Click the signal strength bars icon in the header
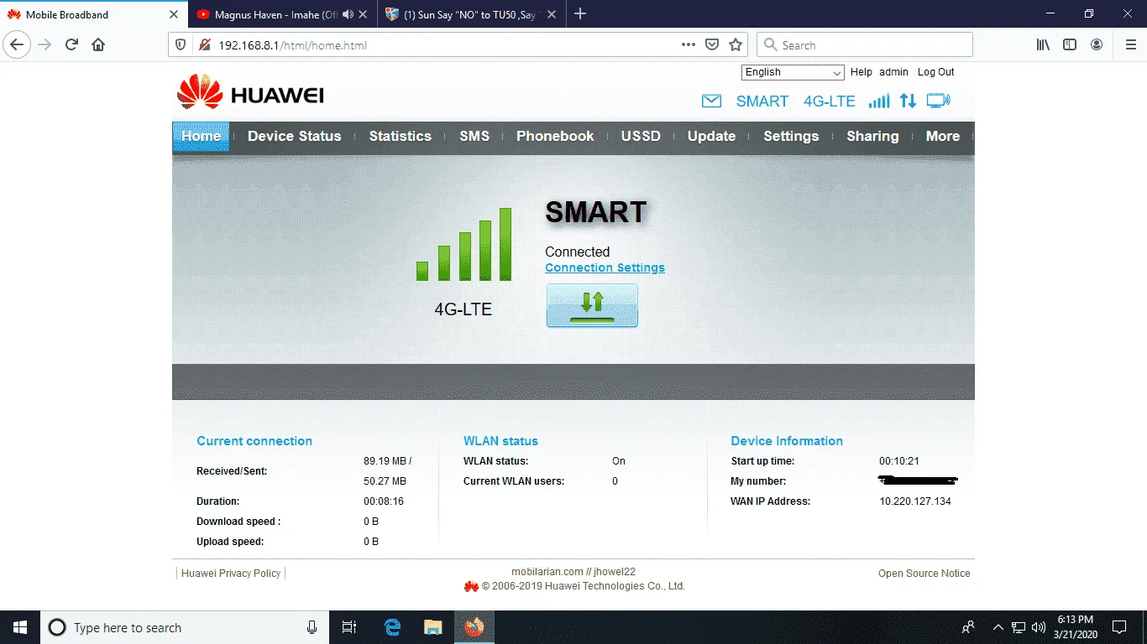This screenshot has height=644, width=1147. tap(879, 101)
